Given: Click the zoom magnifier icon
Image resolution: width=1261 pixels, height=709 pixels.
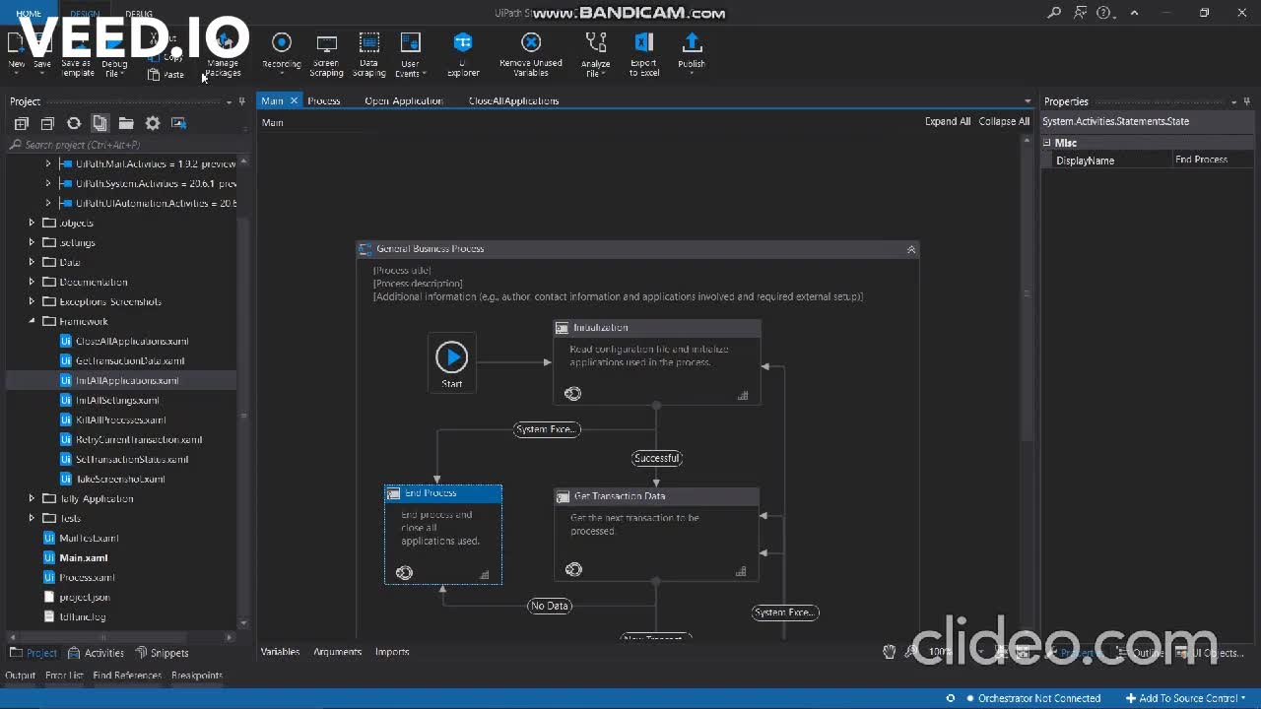Looking at the screenshot, I should 912,652.
